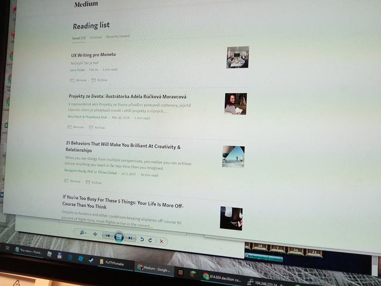Click Remove icon under UX Writing pro Monetu

(72, 80)
